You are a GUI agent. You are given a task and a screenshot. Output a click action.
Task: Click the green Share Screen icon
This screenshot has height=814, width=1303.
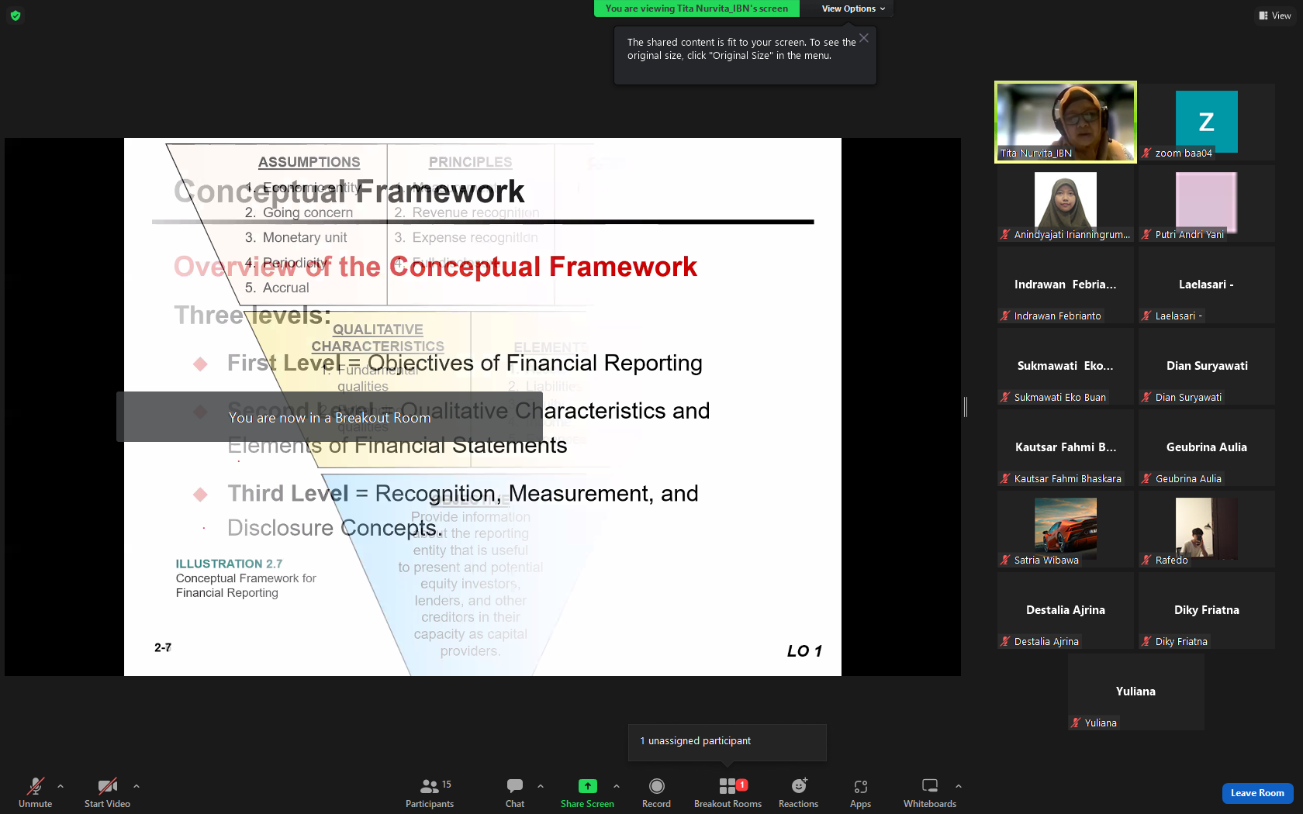click(588, 786)
